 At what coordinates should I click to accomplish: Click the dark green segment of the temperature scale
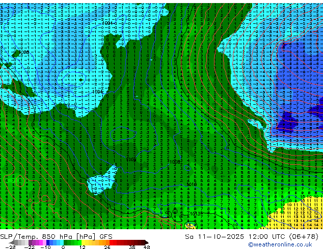[66, 242]
